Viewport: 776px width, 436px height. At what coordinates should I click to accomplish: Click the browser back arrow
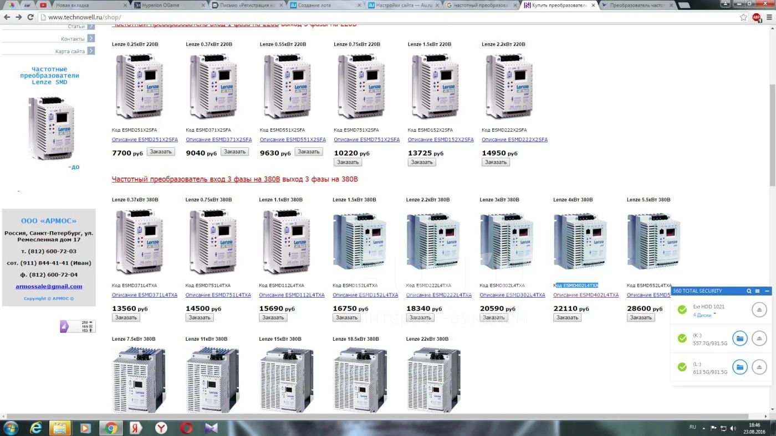click(7, 17)
